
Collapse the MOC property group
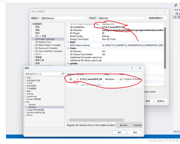[x=68, y=42]
